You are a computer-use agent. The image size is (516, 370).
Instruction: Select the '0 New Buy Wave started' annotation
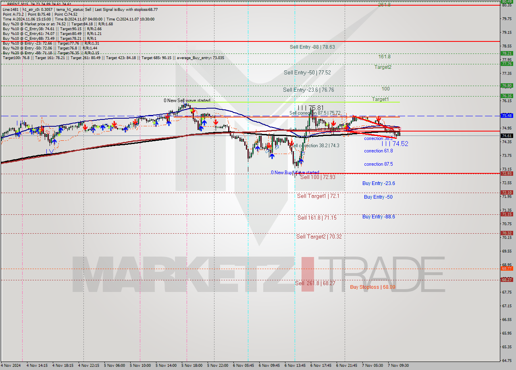tap(295, 173)
